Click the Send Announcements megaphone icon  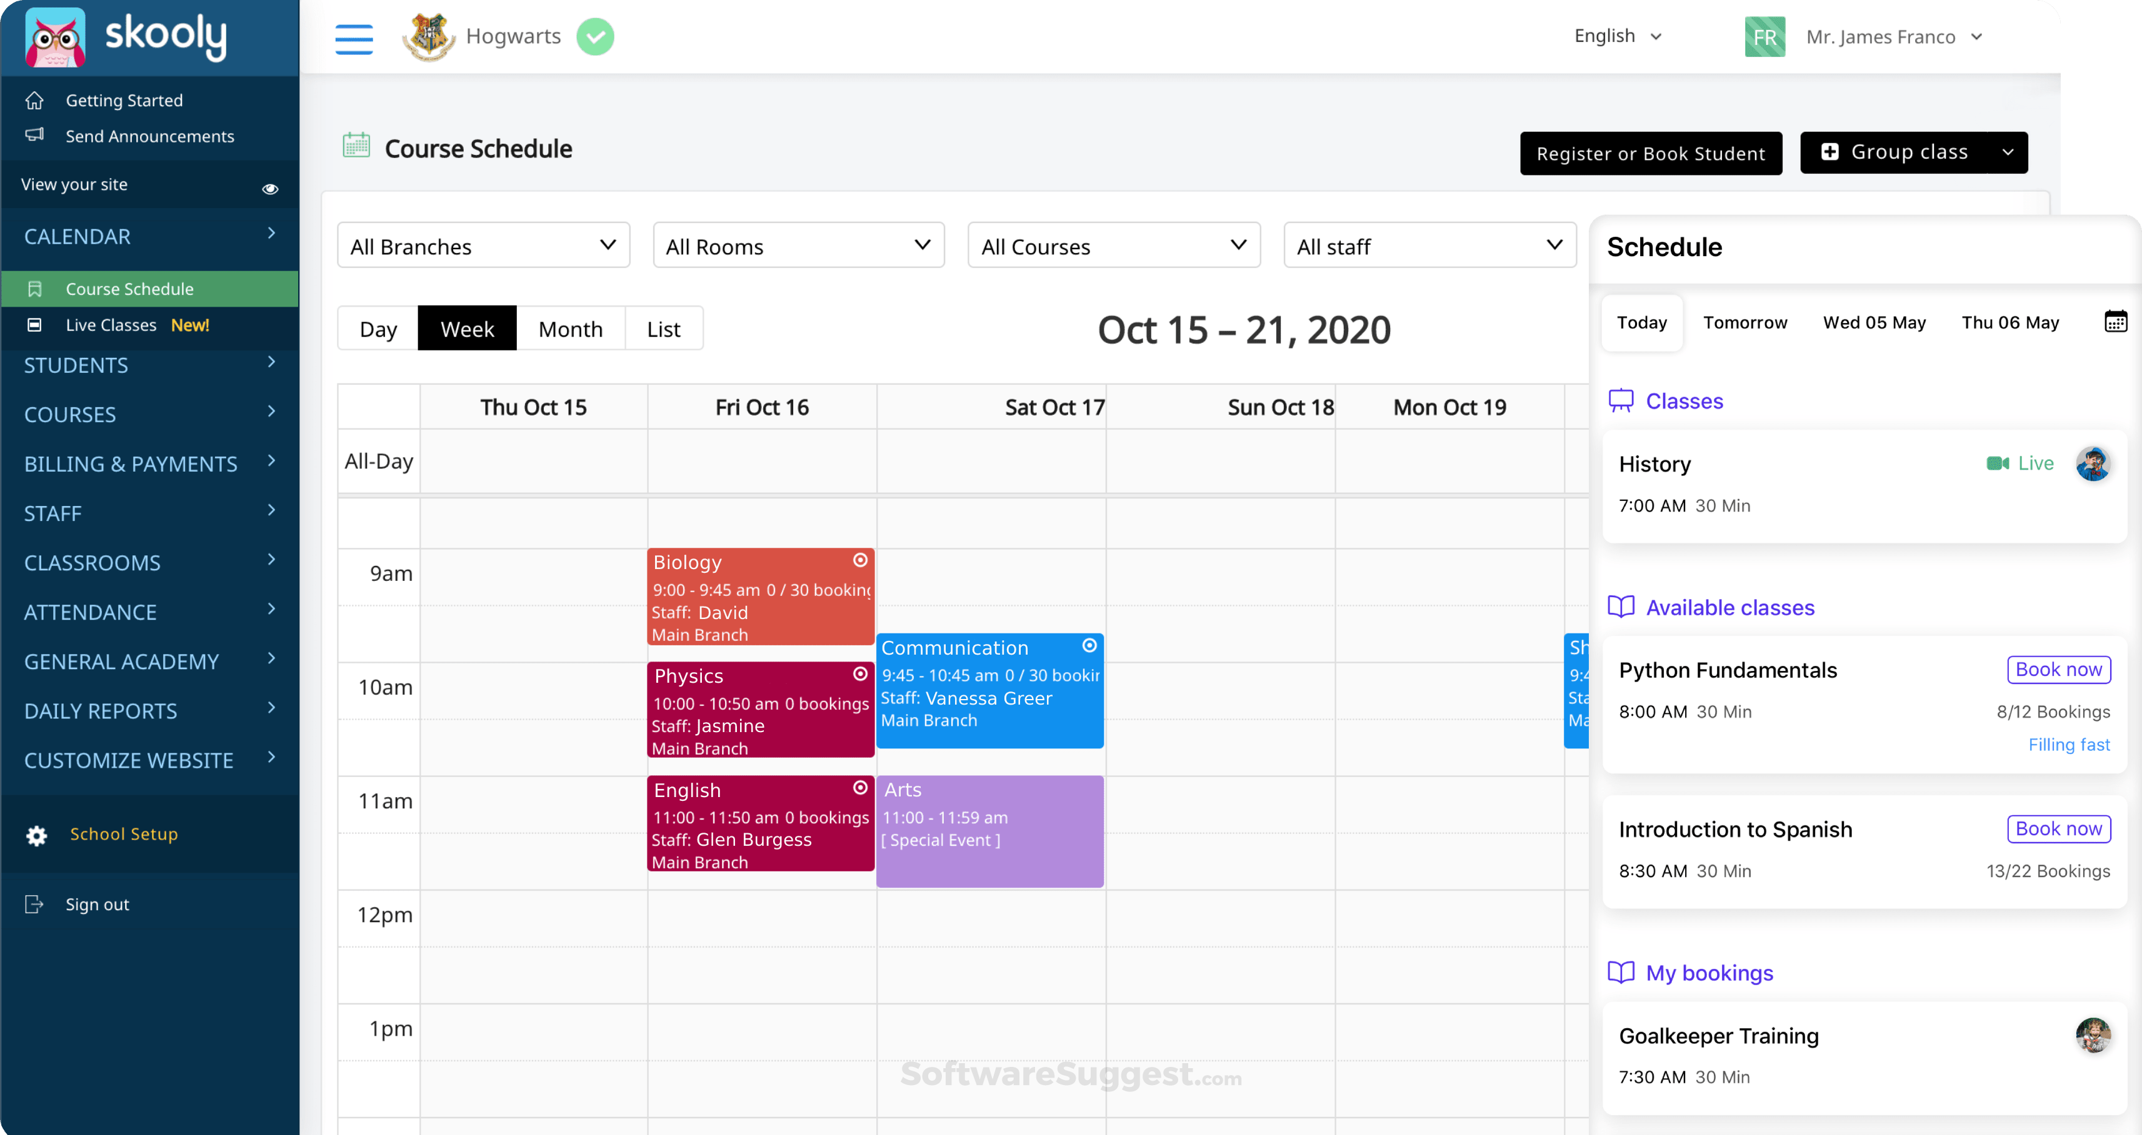pyautogui.click(x=34, y=134)
